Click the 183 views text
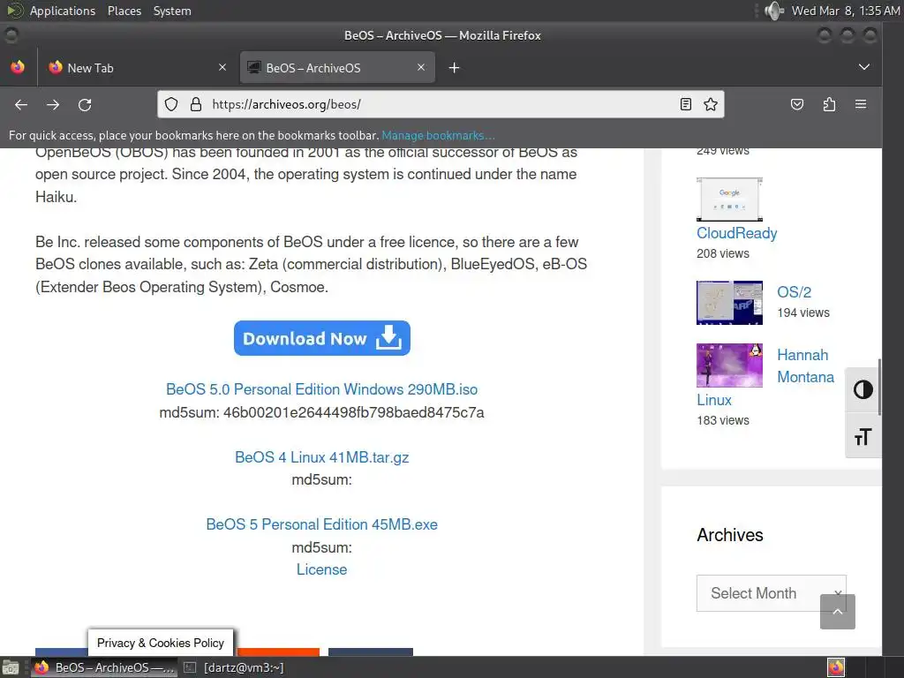 tap(723, 420)
